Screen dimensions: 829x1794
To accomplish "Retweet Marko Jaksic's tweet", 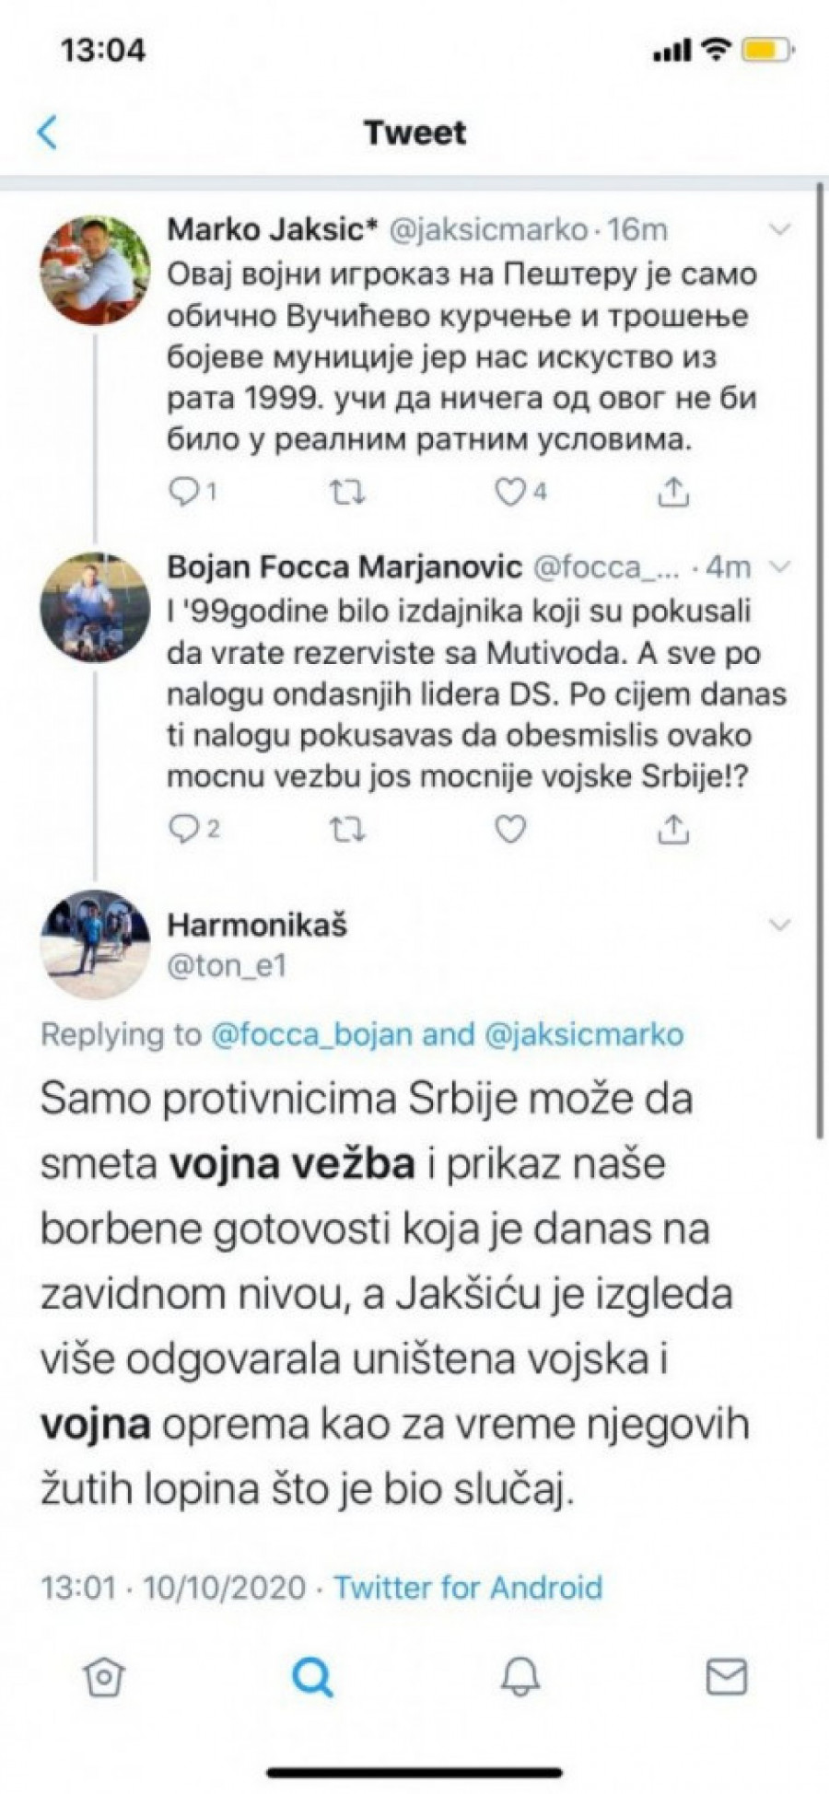I will pos(347,493).
